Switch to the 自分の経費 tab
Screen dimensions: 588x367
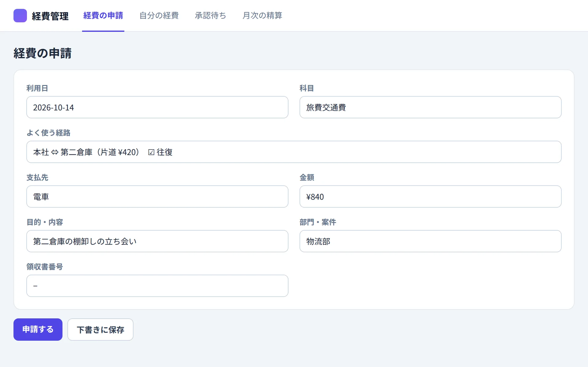click(159, 16)
